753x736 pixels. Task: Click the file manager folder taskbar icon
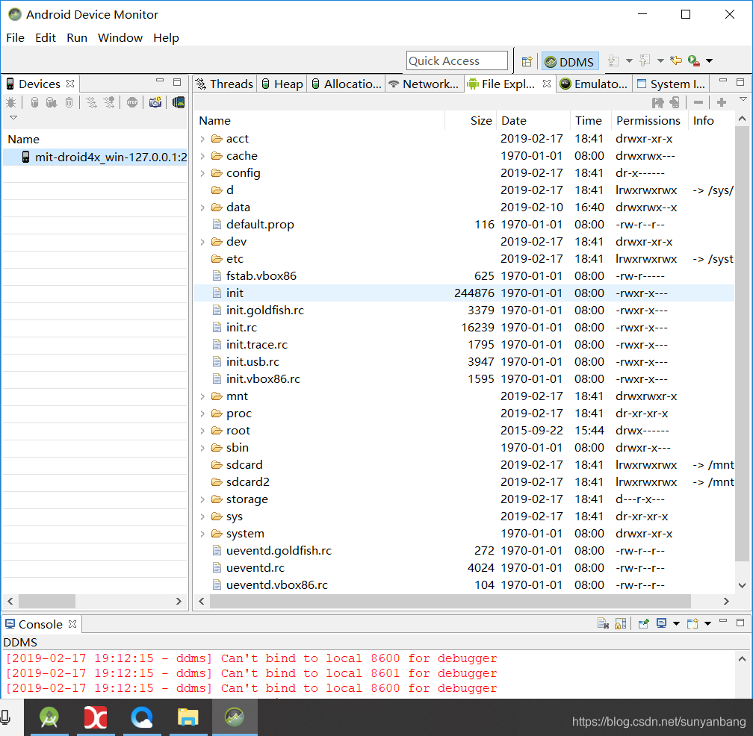click(x=188, y=717)
